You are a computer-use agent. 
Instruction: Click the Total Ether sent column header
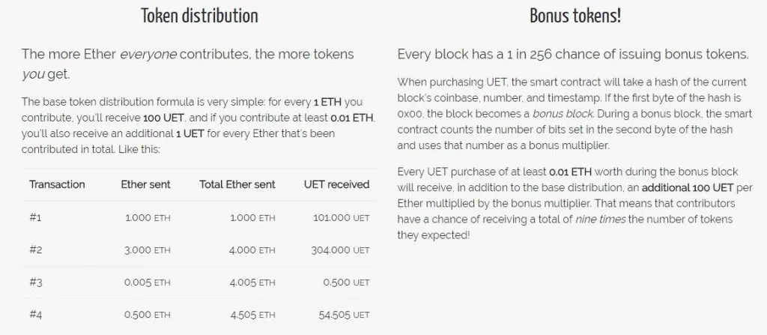pos(237,184)
